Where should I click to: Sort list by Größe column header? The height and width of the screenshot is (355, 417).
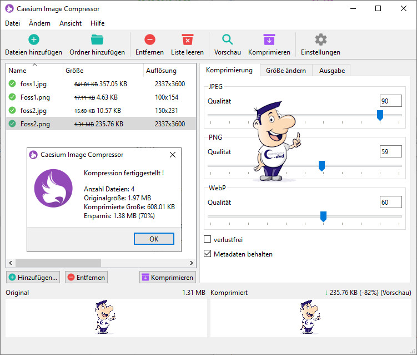[74, 71]
